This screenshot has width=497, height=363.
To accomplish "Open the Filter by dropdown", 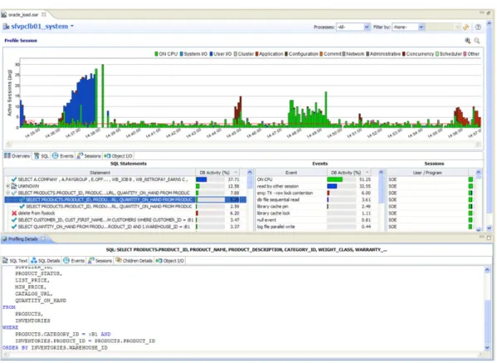I will coord(408,27).
